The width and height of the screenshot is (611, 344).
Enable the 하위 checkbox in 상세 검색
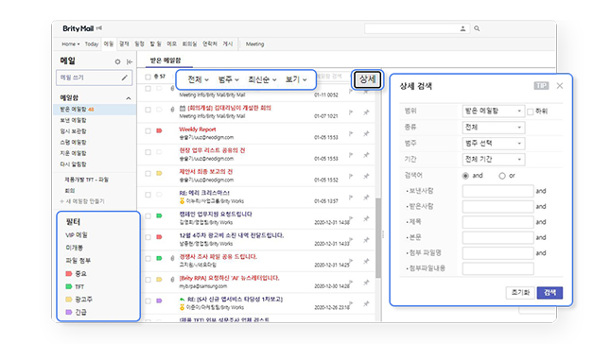pyautogui.click(x=531, y=112)
